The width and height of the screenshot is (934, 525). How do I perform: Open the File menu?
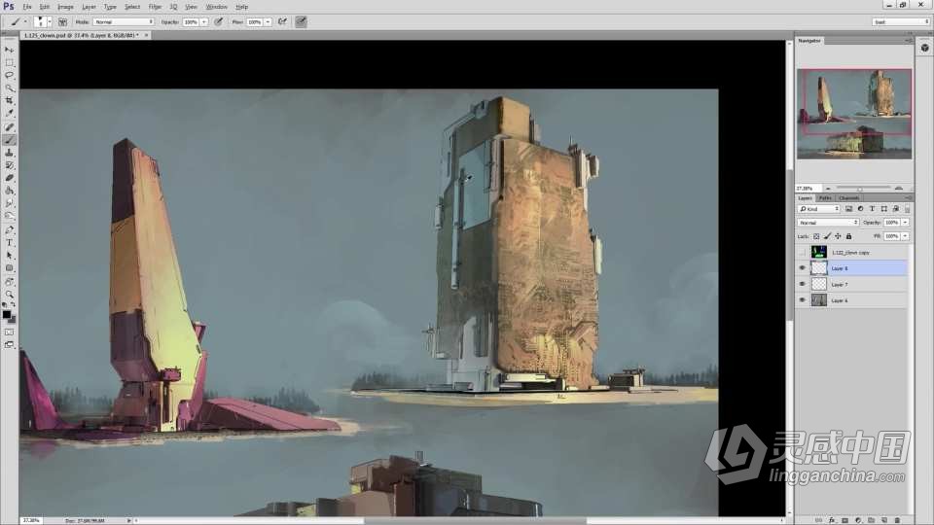[x=27, y=7]
